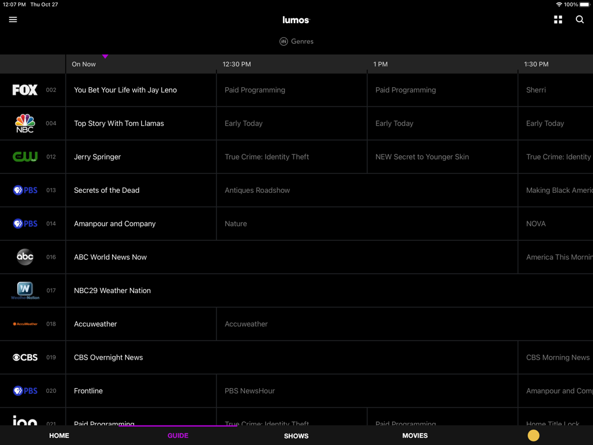
Task: Select the CBS channel logo
Action: click(x=25, y=357)
